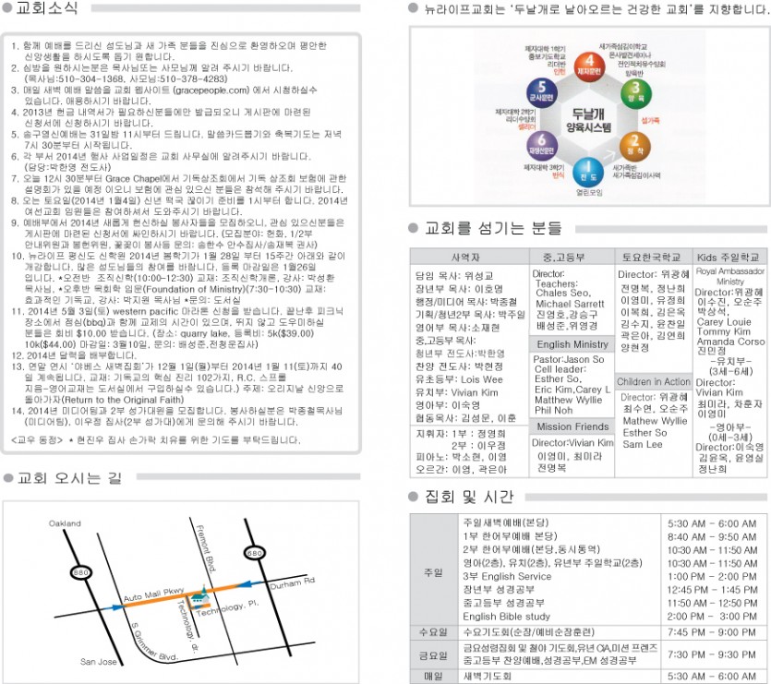Click the 금요일 day cell
Image resolution: width=771 pixels, height=684 pixels.
433,655
